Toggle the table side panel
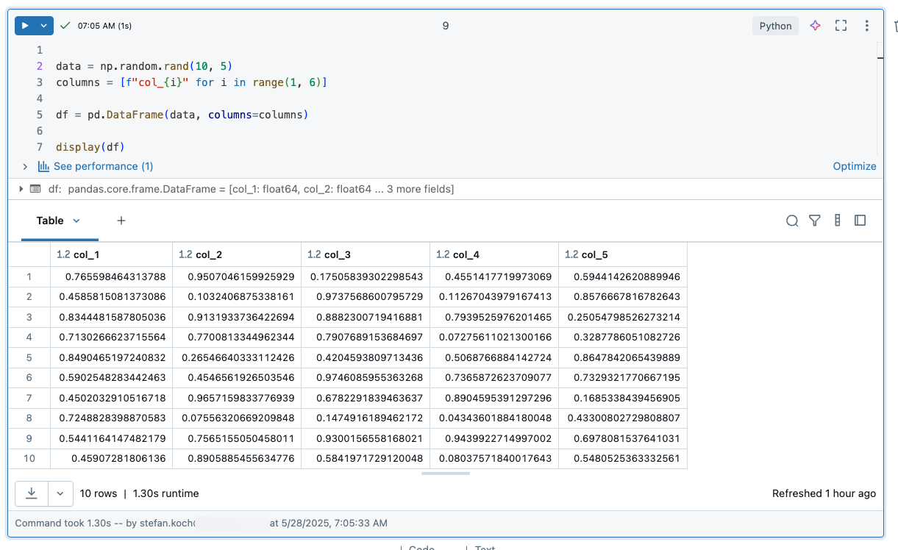The width and height of the screenshot is (898, 550). [x=860, y=221]
